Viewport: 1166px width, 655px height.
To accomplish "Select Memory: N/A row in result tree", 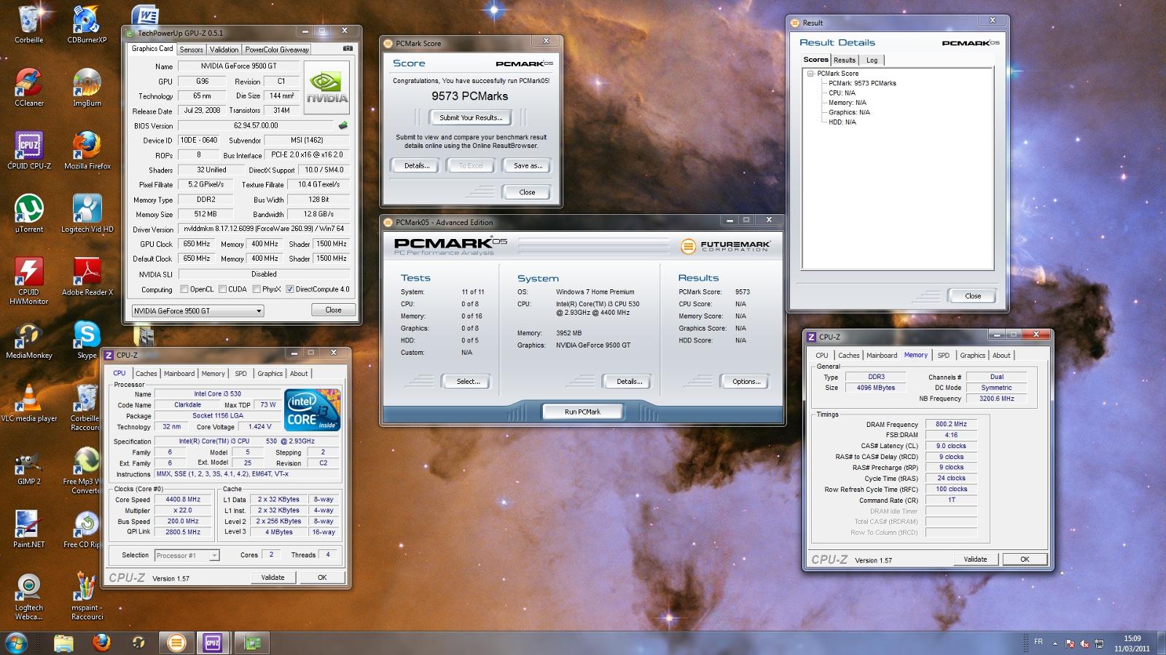I will tap(847, 103).
